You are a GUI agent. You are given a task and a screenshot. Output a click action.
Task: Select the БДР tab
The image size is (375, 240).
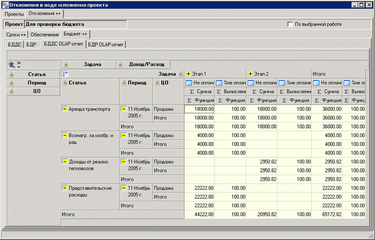point(31,44)
